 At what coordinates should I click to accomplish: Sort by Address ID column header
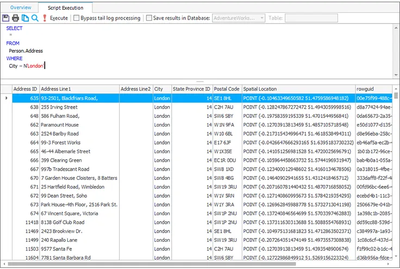pyautogui.click(x=25, y=89)
